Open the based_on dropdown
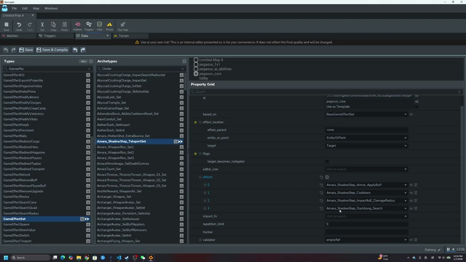466x262 pixels. (x=366, y=114)
